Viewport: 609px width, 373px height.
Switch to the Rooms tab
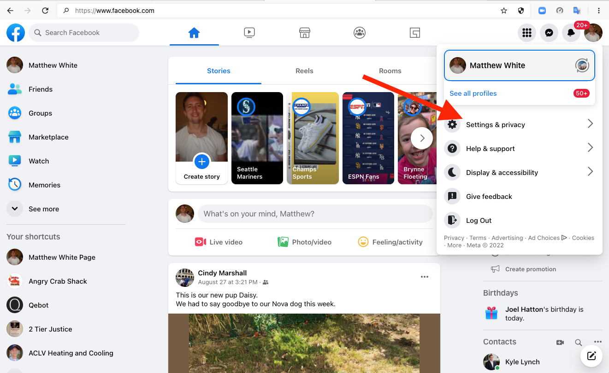tap(390, 71)
